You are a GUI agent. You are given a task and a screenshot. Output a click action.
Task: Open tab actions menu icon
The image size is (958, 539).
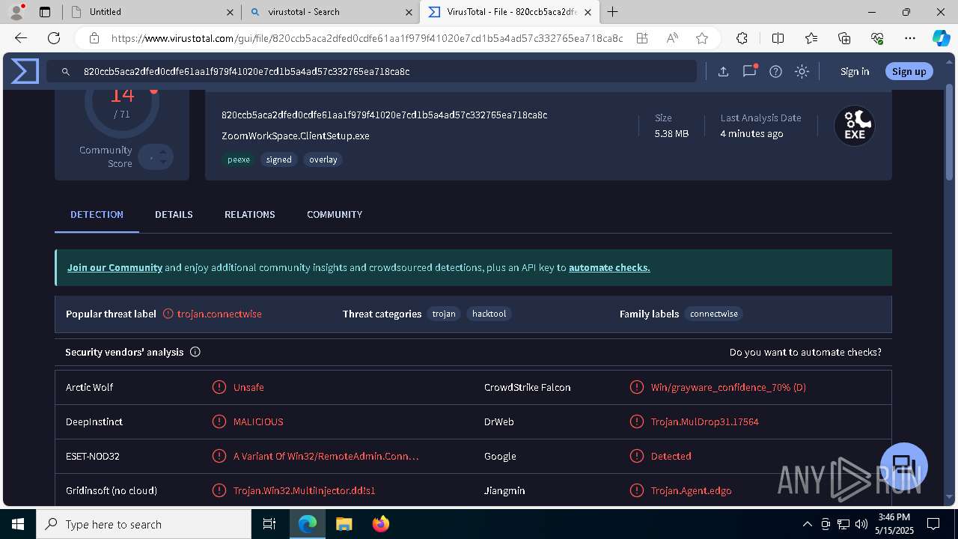[45, 12]
